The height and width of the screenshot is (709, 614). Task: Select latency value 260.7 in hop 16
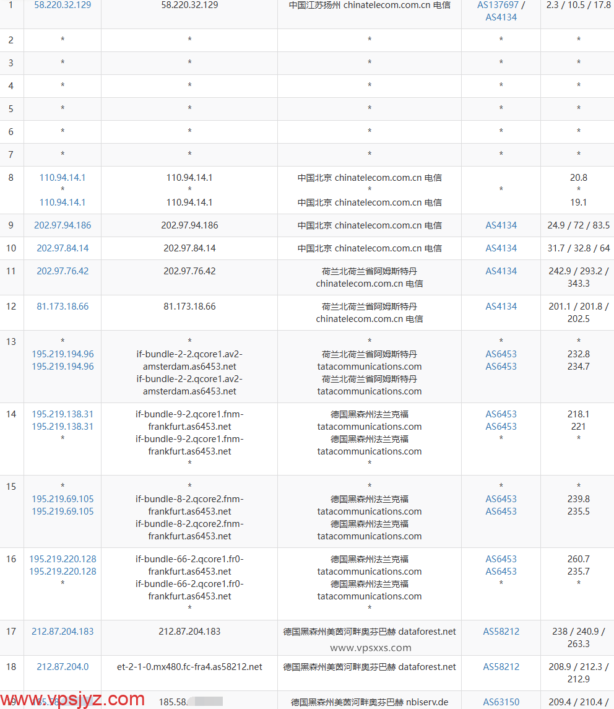pyautogui.click(x=578, y=559)
